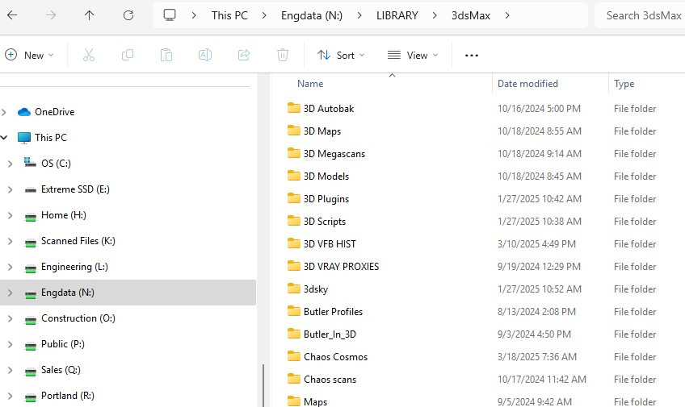Open the View dropdown

(413, 55)
